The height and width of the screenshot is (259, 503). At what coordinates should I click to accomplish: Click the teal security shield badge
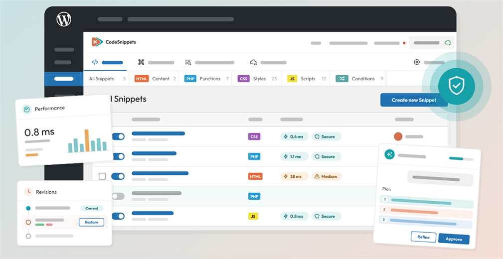457,86
